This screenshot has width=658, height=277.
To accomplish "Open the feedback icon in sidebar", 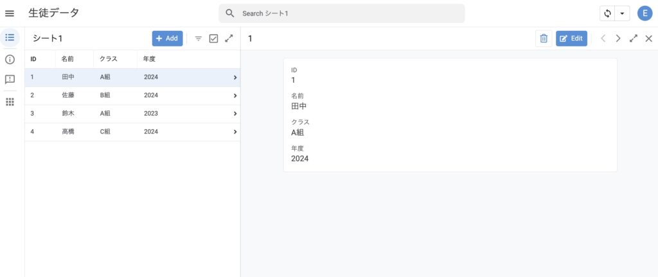I will pos(10,80).
